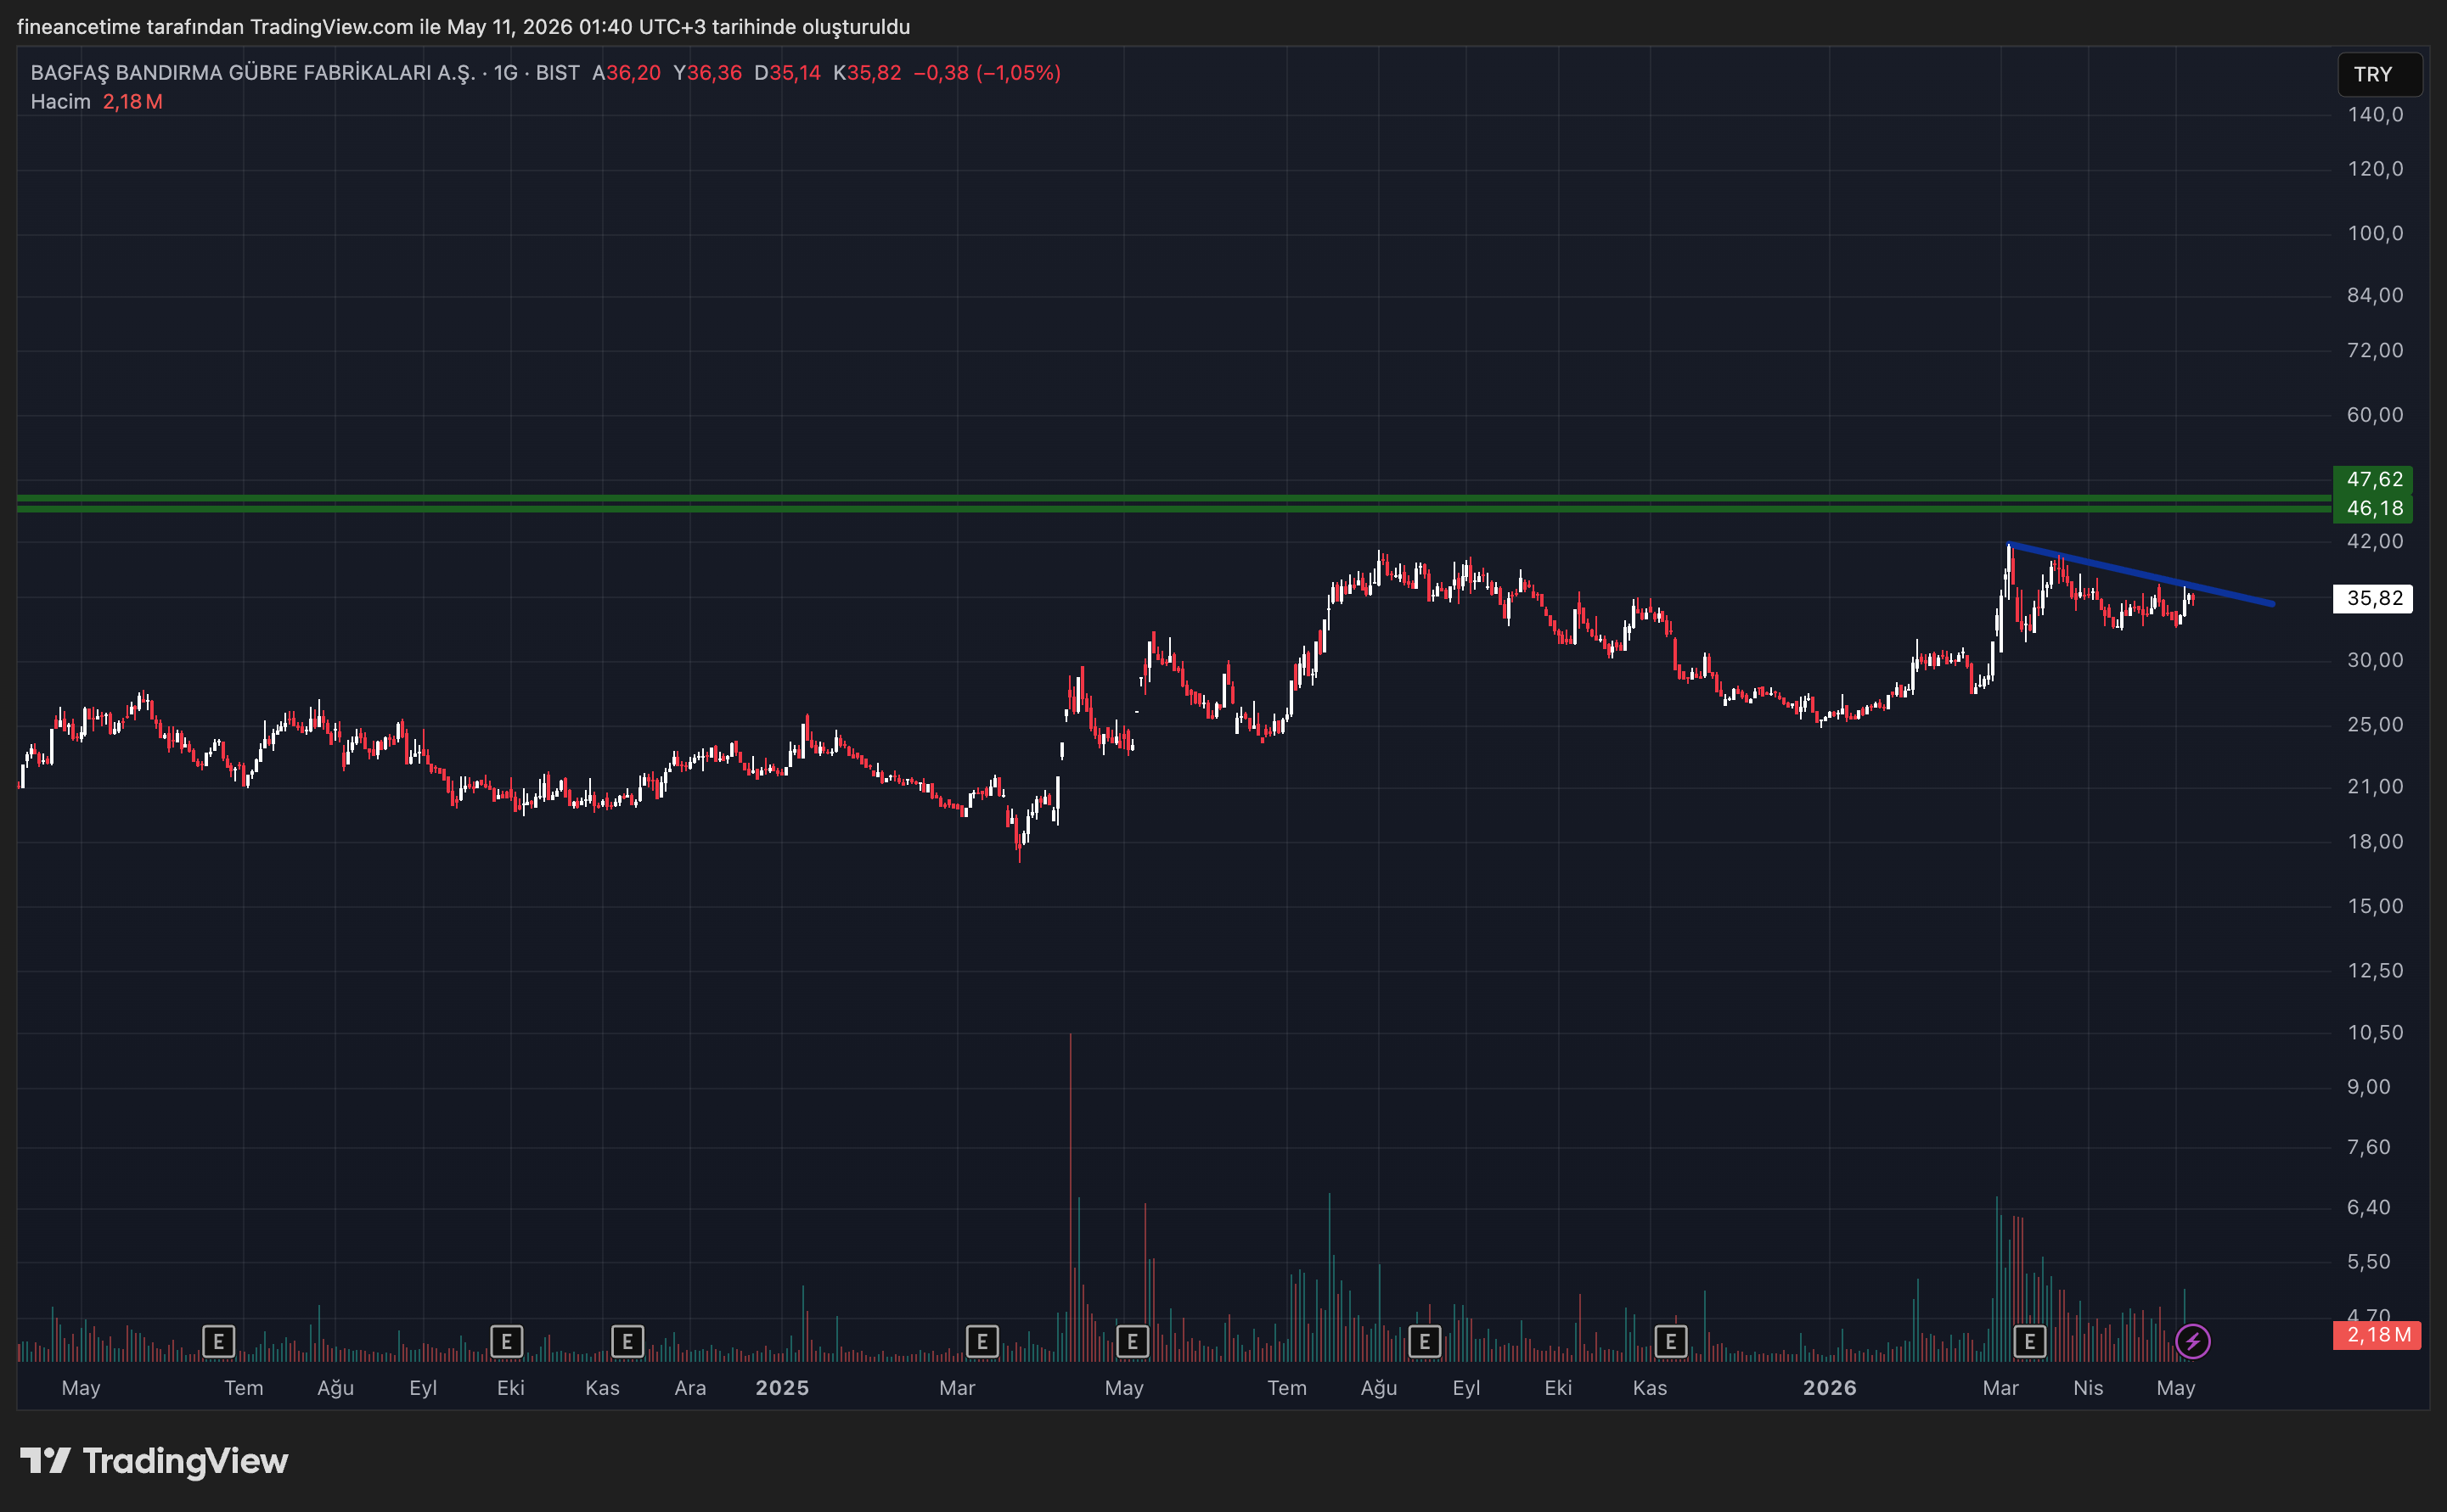Screen dimensions: 2447x1512
Task: Click the 2026 year label on time axis
Action: pyautogui.click(x=1830, y=1388)
